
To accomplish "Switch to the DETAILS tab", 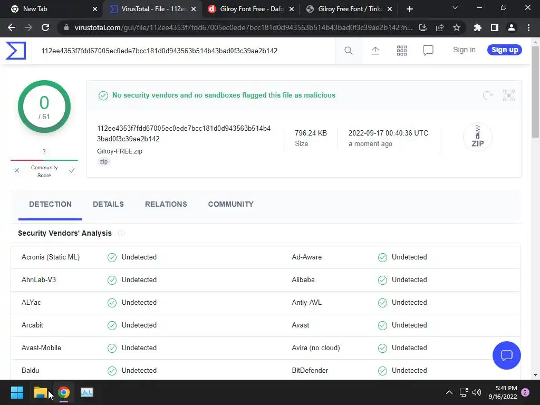I will [x=108, y=204].
